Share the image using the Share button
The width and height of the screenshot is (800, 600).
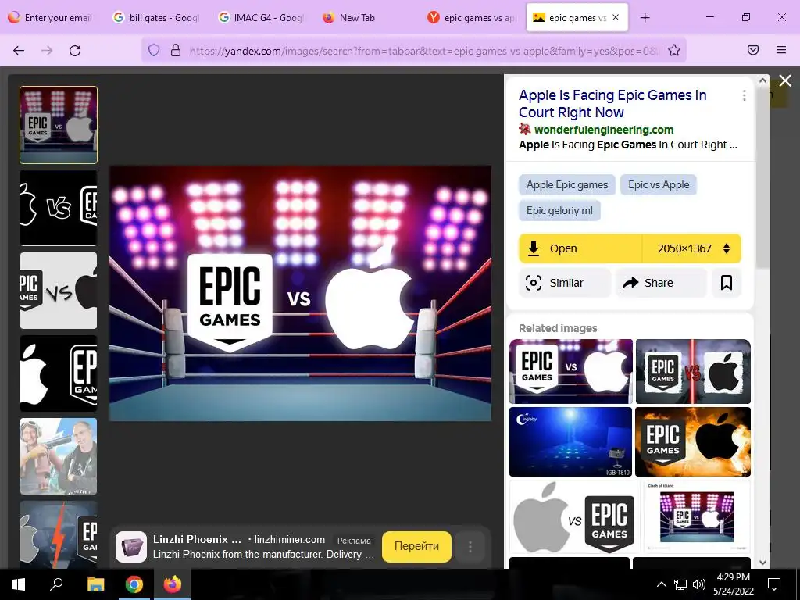pos(661,283)
